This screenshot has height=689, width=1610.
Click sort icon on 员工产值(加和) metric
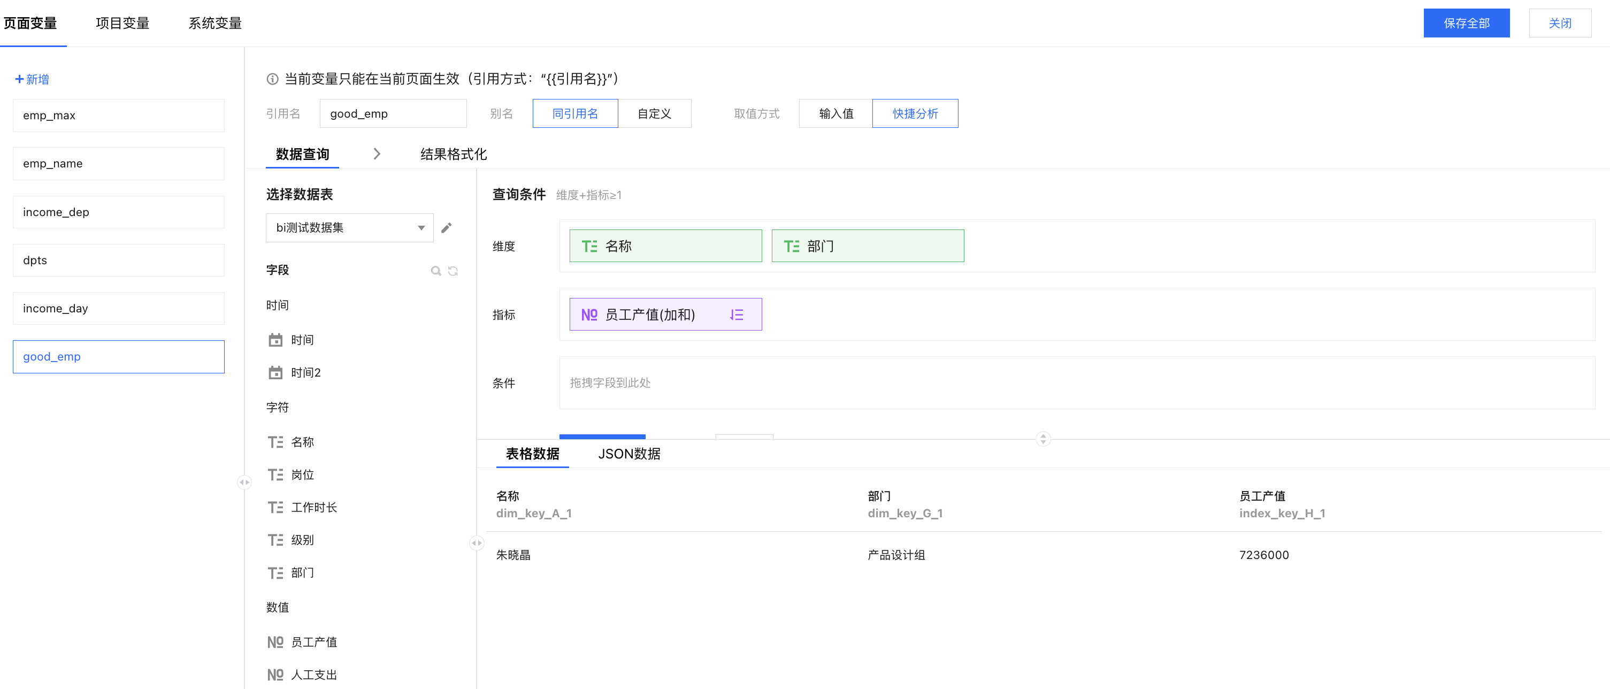click(x=736, y=315)
